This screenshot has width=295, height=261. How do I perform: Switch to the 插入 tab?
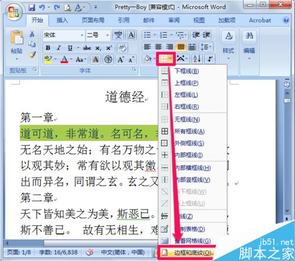62,20
